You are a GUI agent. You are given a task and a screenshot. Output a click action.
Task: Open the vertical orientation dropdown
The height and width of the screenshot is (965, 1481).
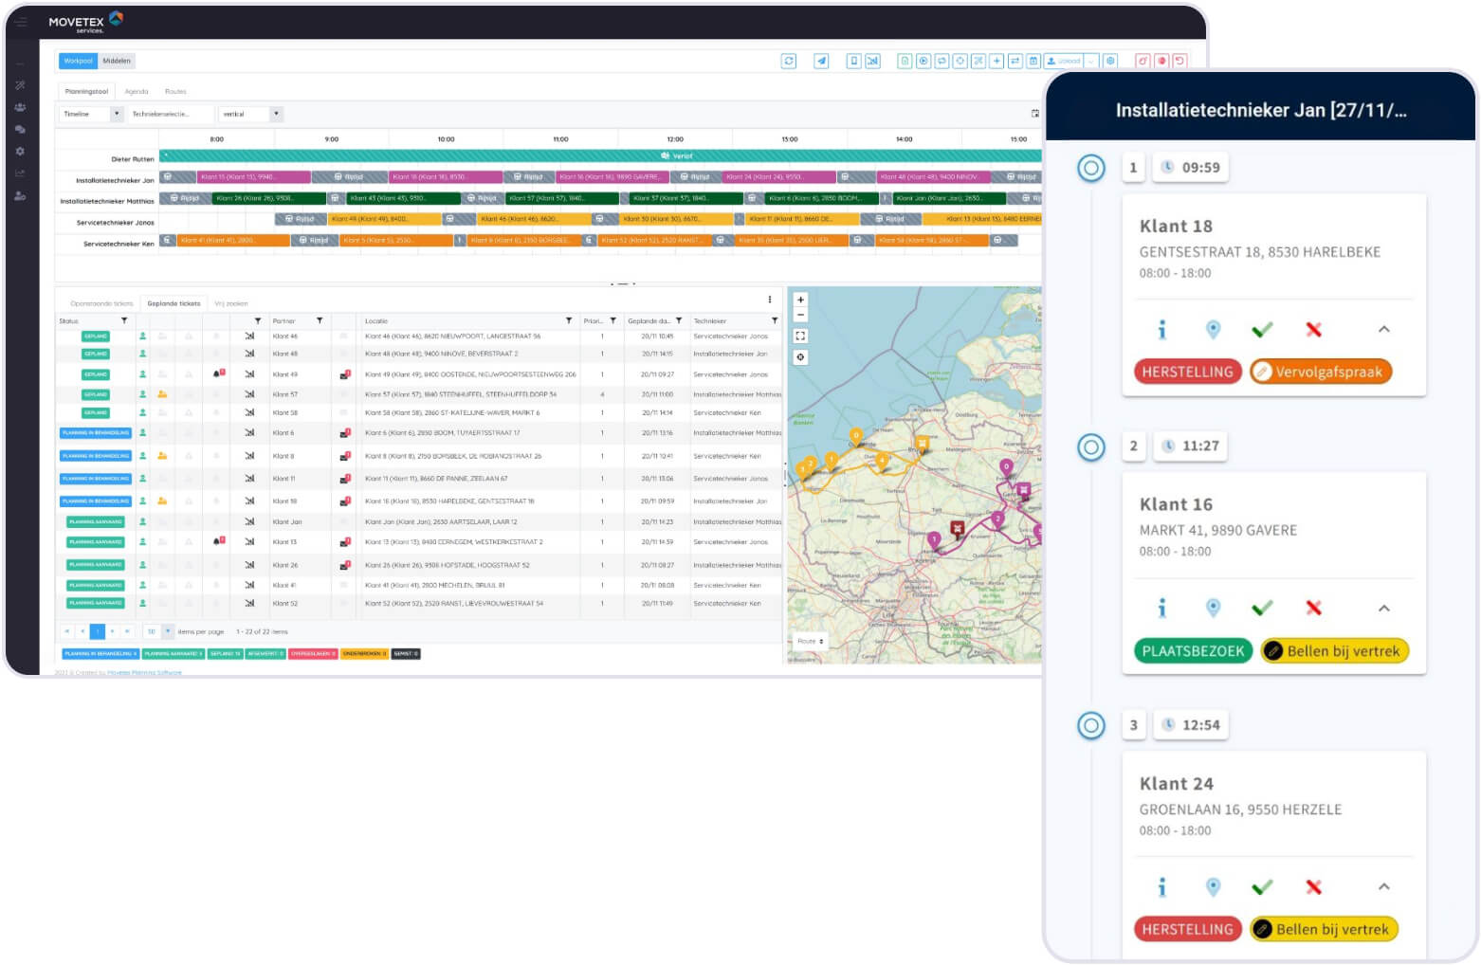tap(251, 114)
